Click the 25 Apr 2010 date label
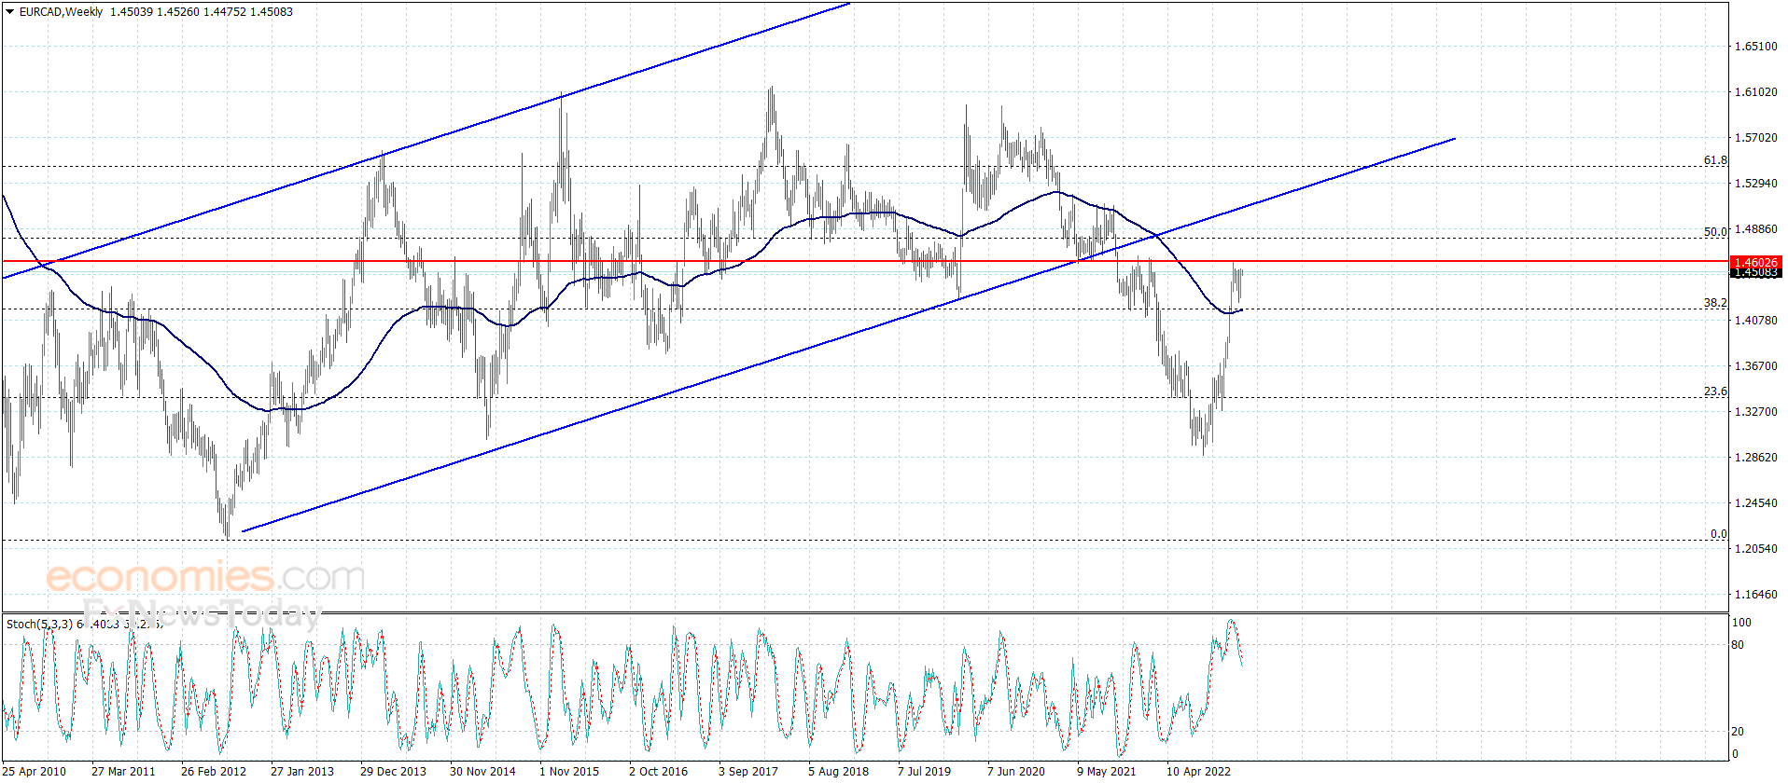The width and height of the screenshot is (1788, 783). [35, 772]
